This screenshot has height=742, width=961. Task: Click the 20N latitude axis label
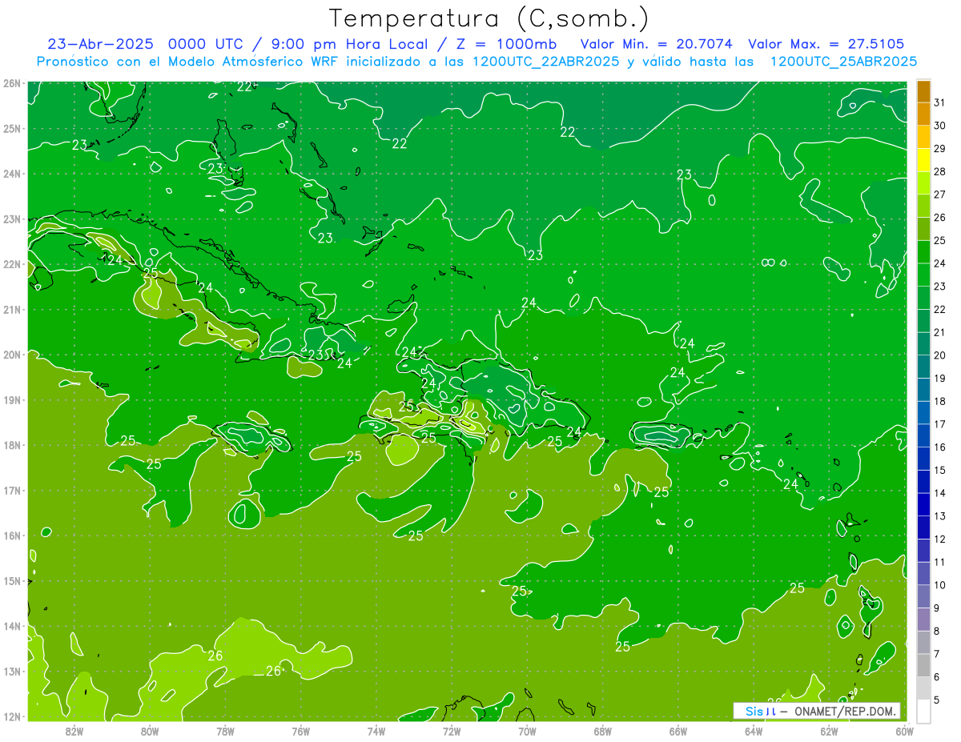[12, 355]
